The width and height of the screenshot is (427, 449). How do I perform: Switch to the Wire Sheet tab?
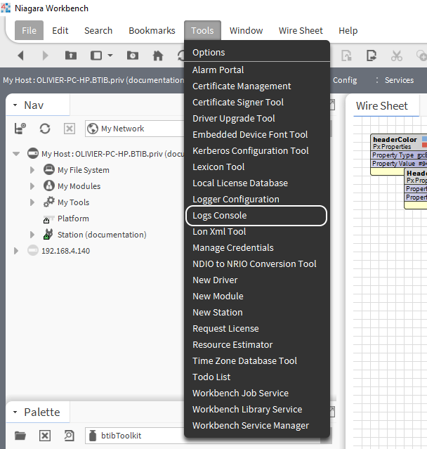381,106
